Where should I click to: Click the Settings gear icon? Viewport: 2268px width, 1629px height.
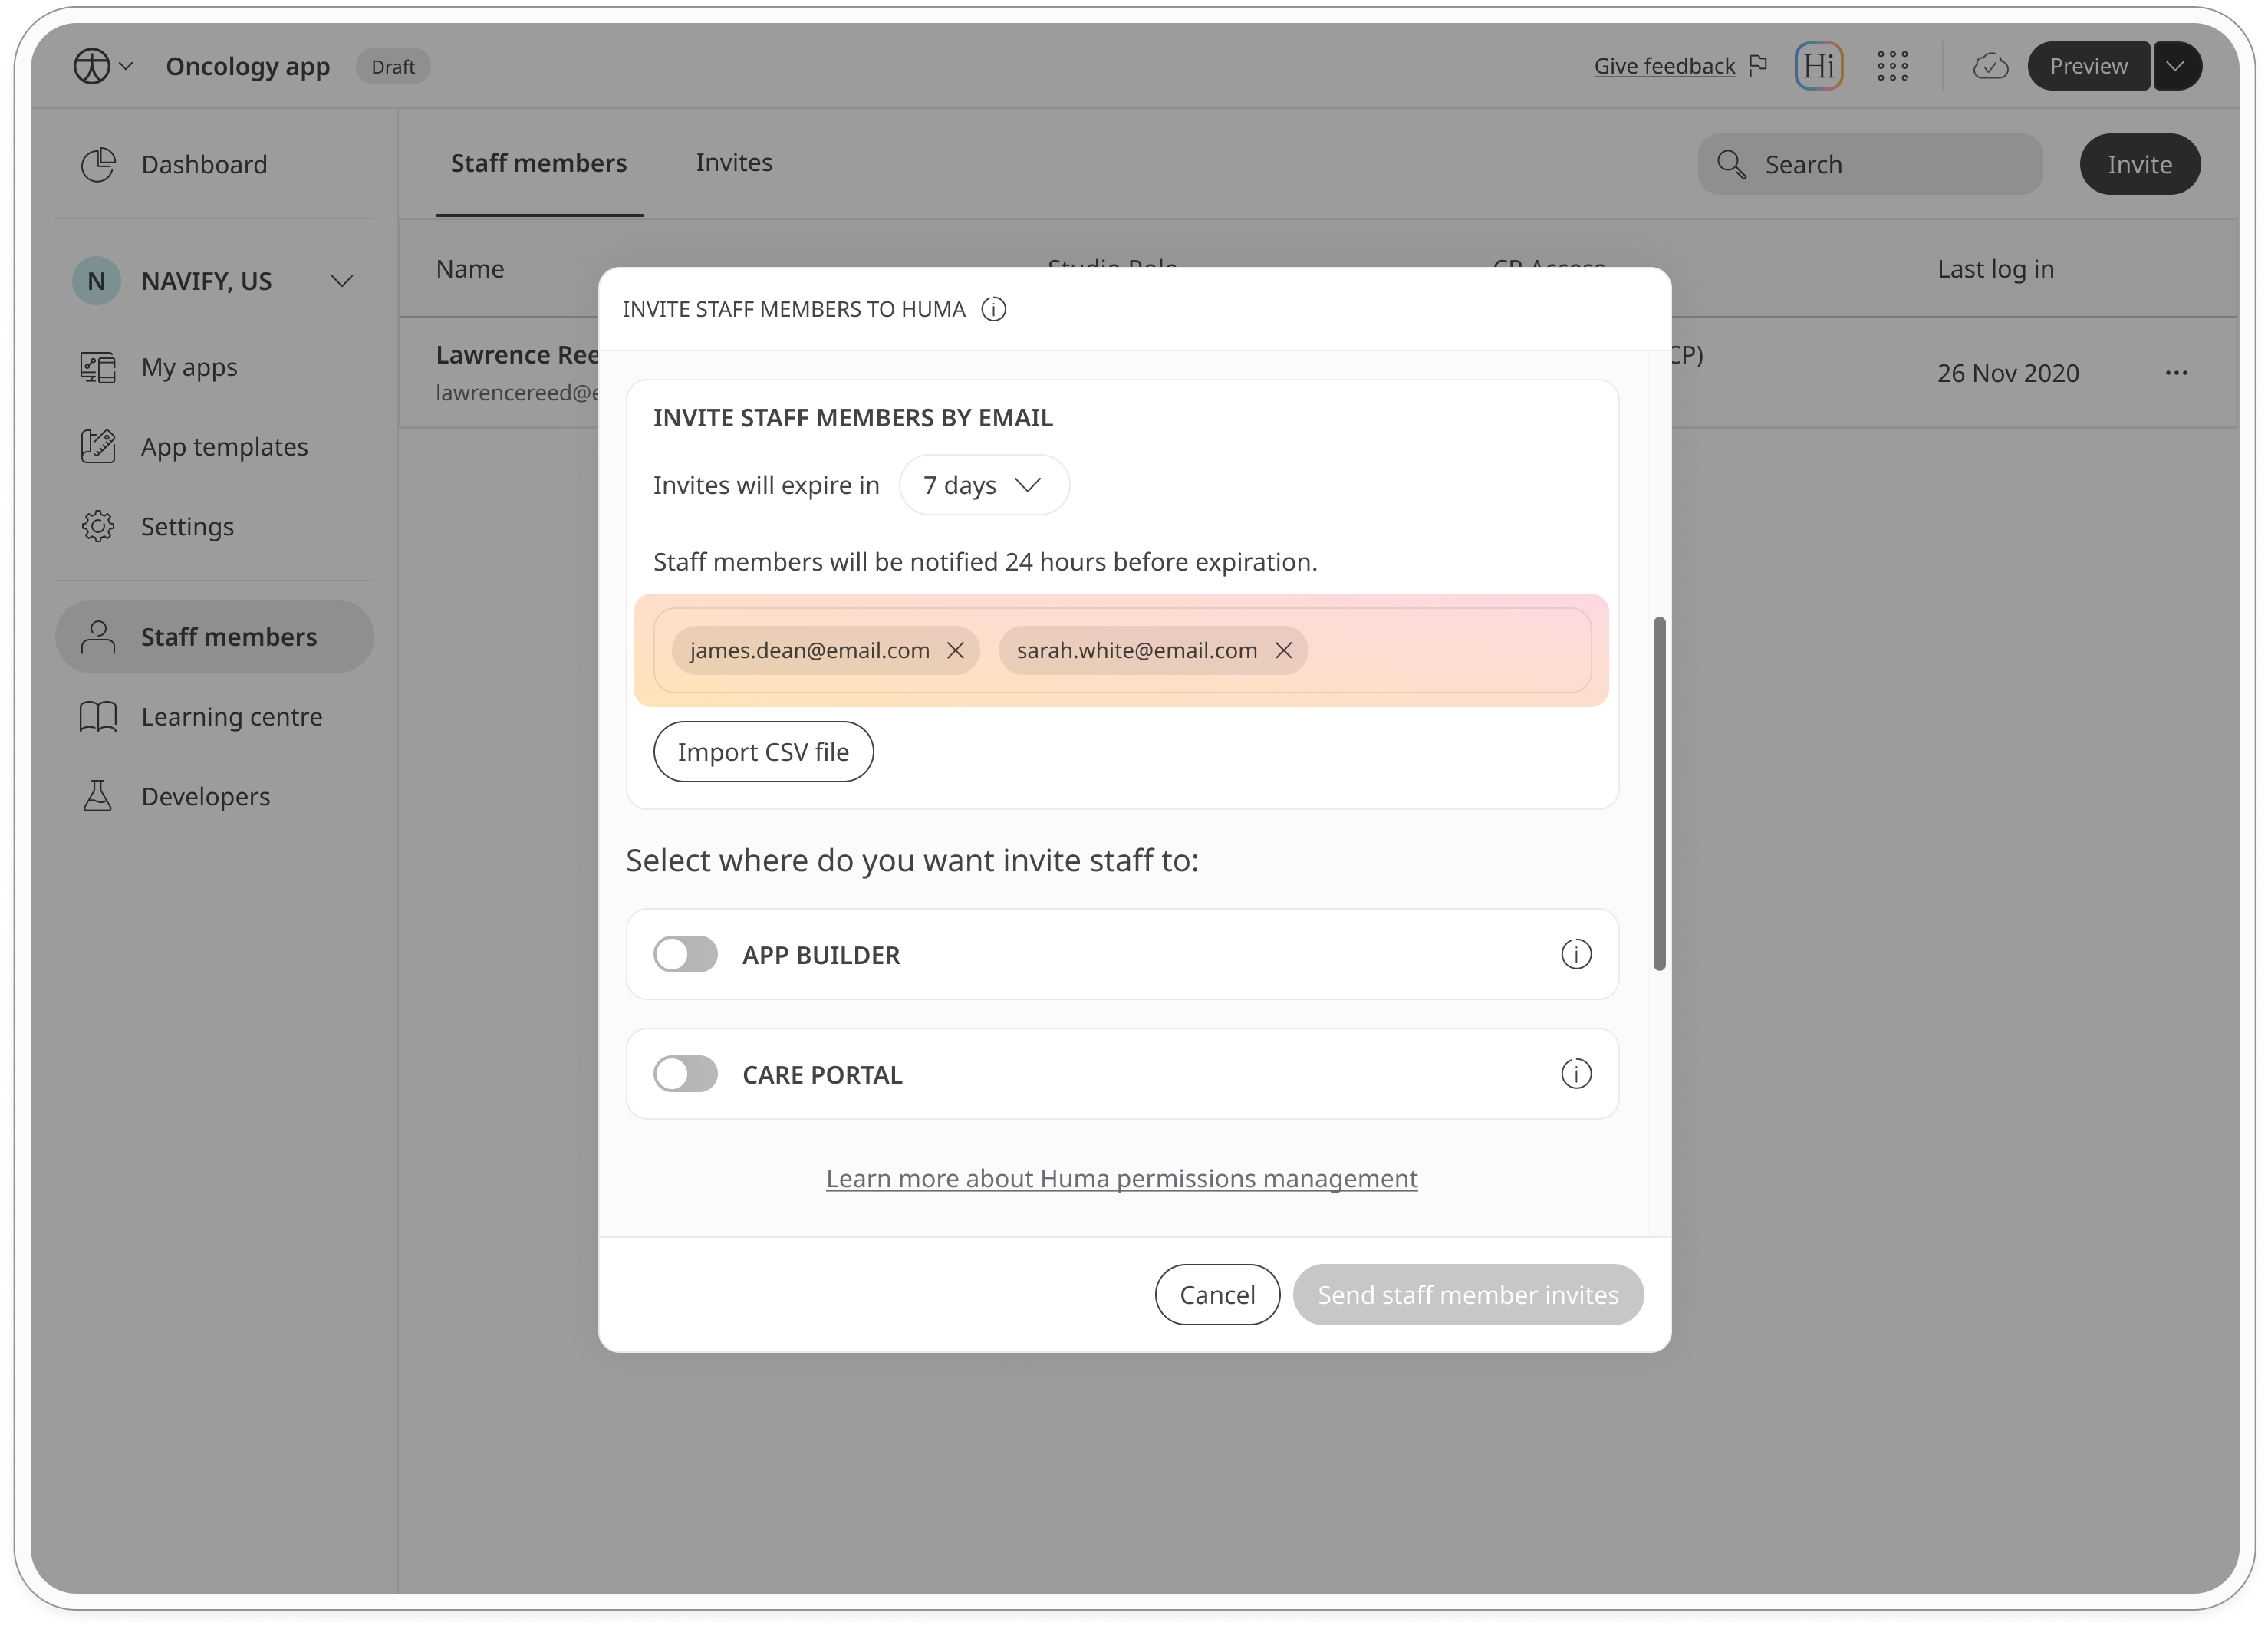pos(95,525)
